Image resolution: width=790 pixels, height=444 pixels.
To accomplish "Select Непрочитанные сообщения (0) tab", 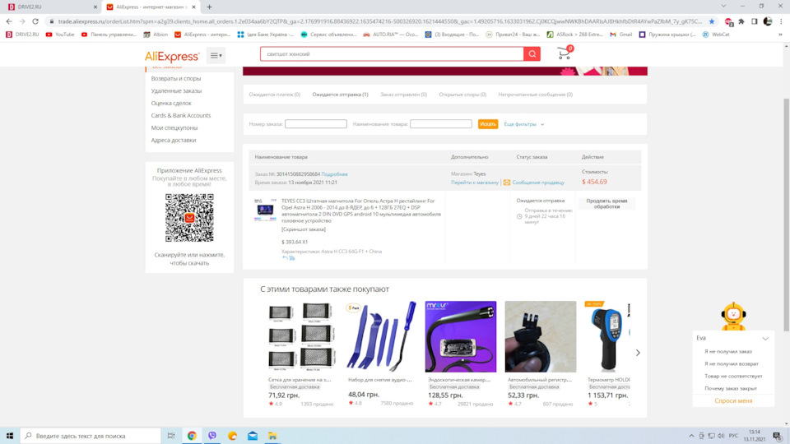I will tap(535, 94).
